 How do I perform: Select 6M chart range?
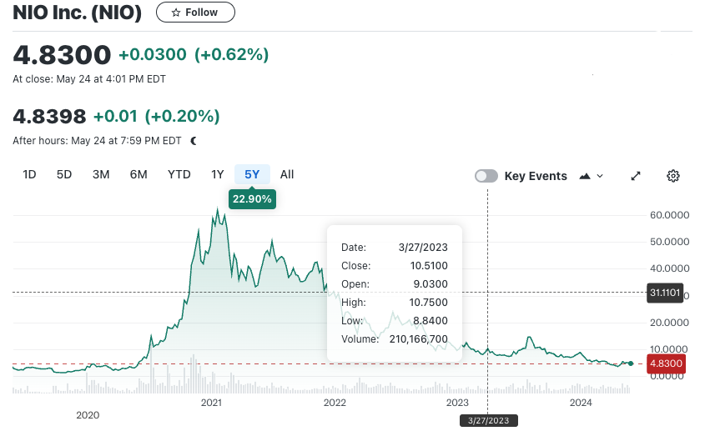138,174
